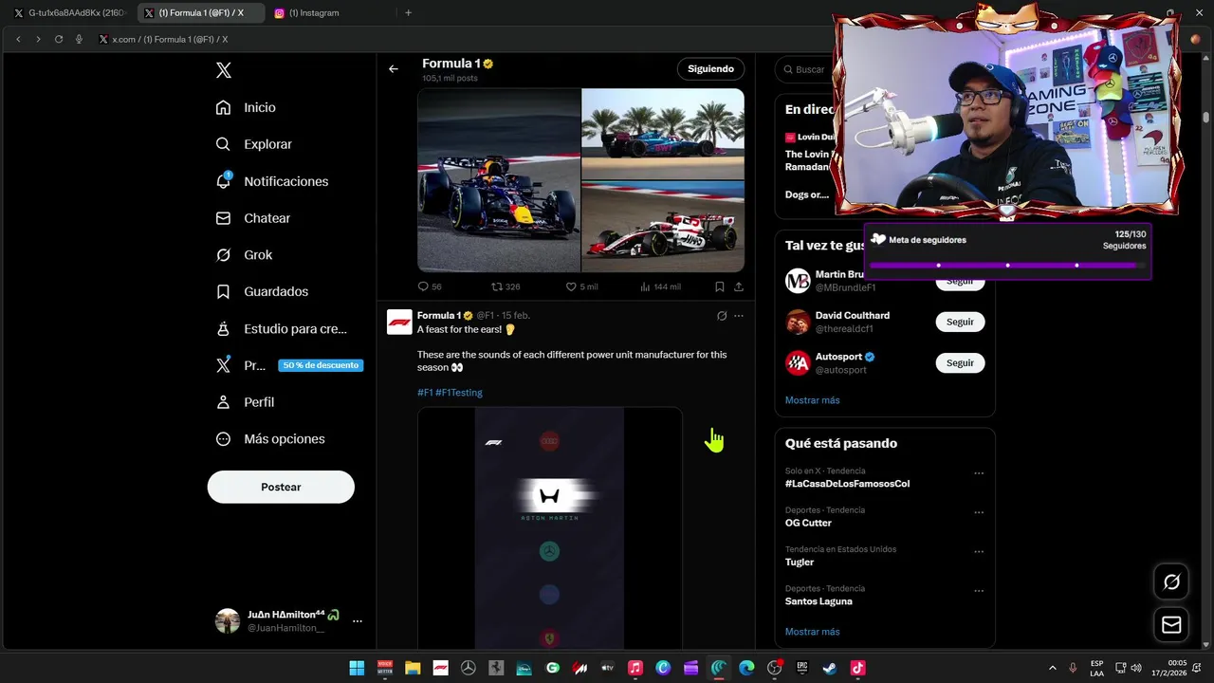Open Guardados bookmarks
The image size is (1214, 683).
coord(262,291)
